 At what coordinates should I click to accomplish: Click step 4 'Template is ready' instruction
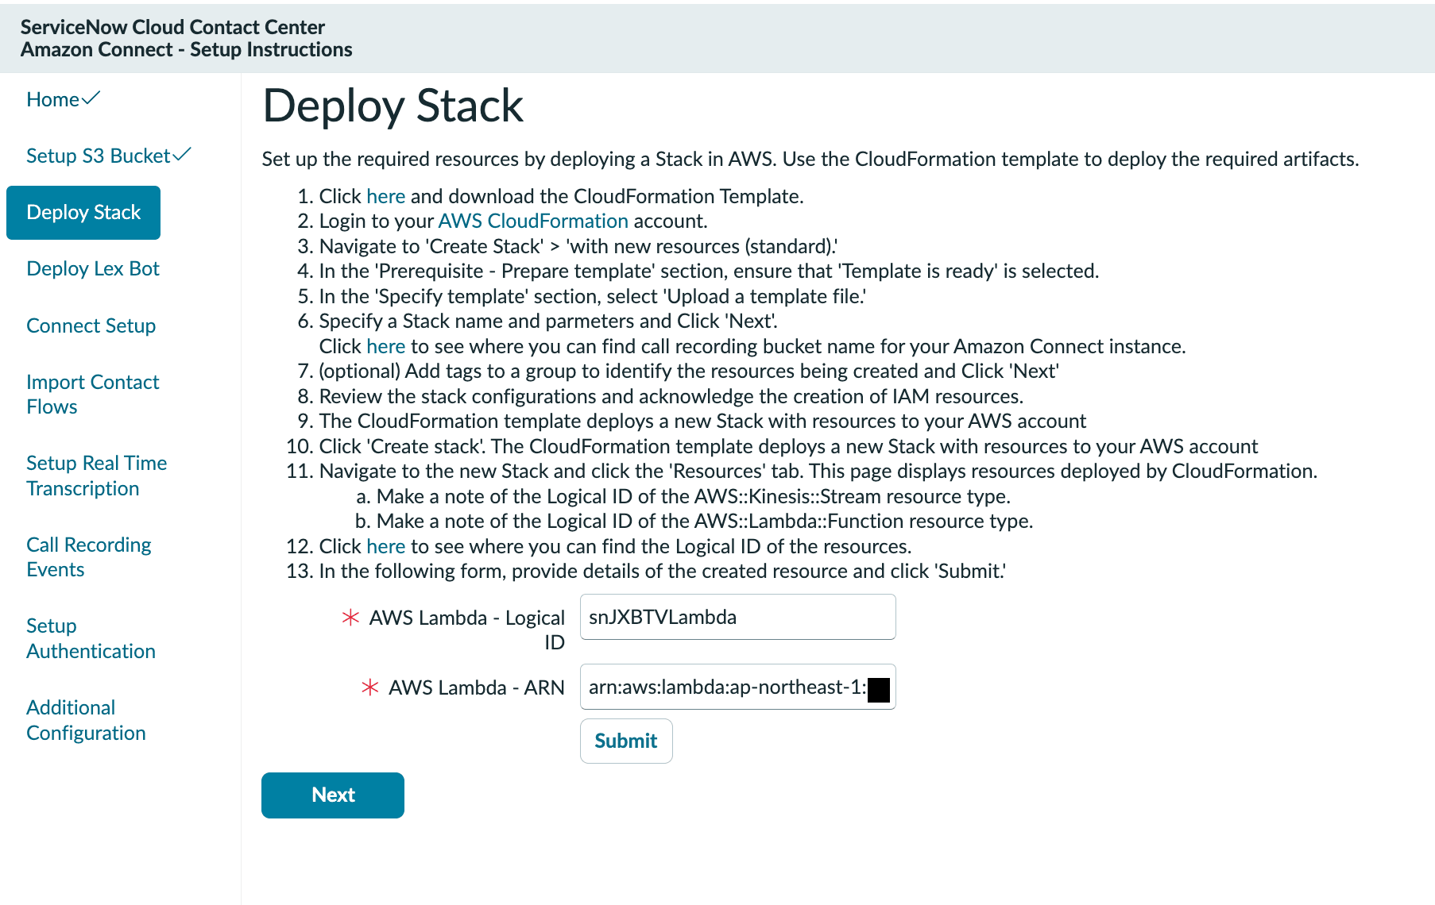tap(709, 271)
